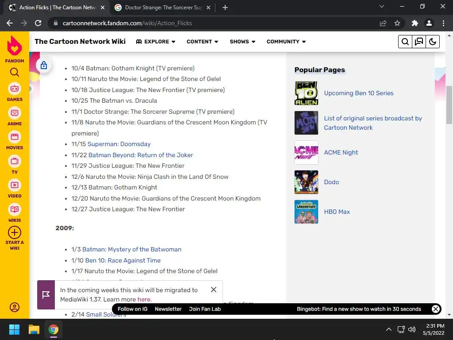Open List of original series broadcast link
Viewport: 453px width, 340px height.
click(x=372, y=123)
